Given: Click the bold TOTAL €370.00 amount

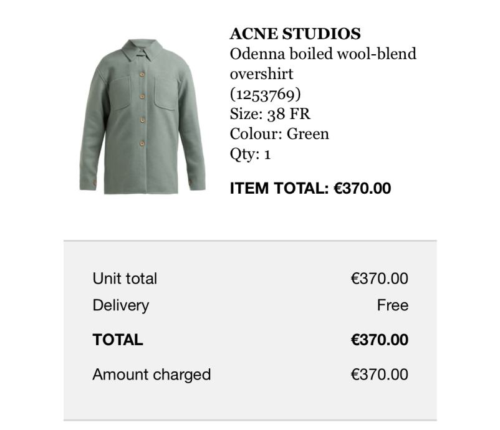Looking at the screenshot, I should point(379,340).
